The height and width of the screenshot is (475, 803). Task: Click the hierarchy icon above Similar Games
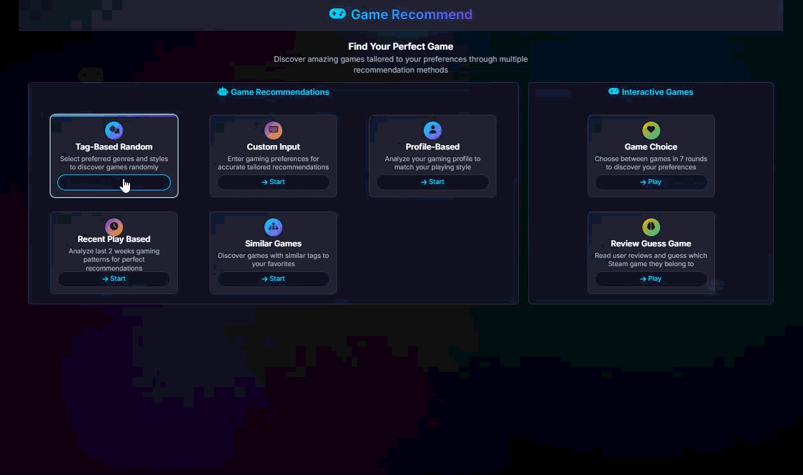pos(273,227)
